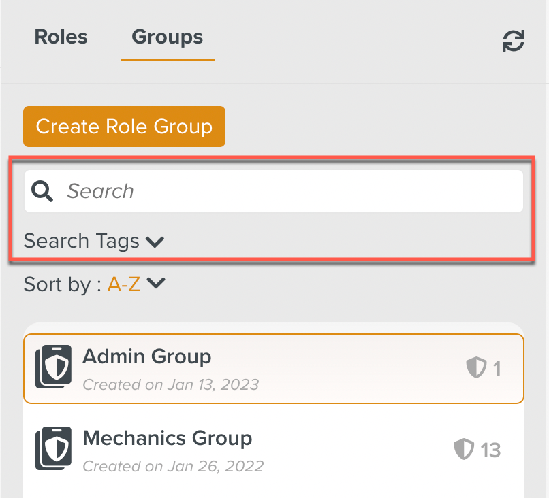Expand the Search Tags section
Image resolution: width=549 pixels, height=498 pixels.
coord(82,241)
